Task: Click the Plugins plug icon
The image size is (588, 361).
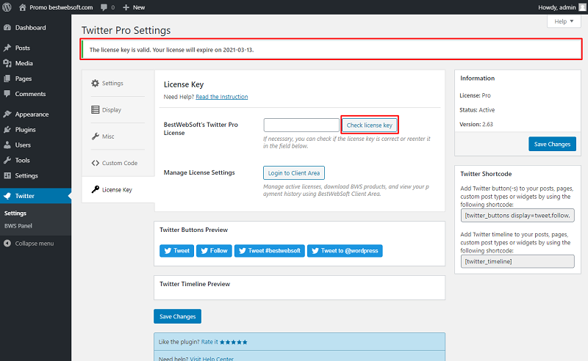Action: pyautogui.click(x=7, y=130)
